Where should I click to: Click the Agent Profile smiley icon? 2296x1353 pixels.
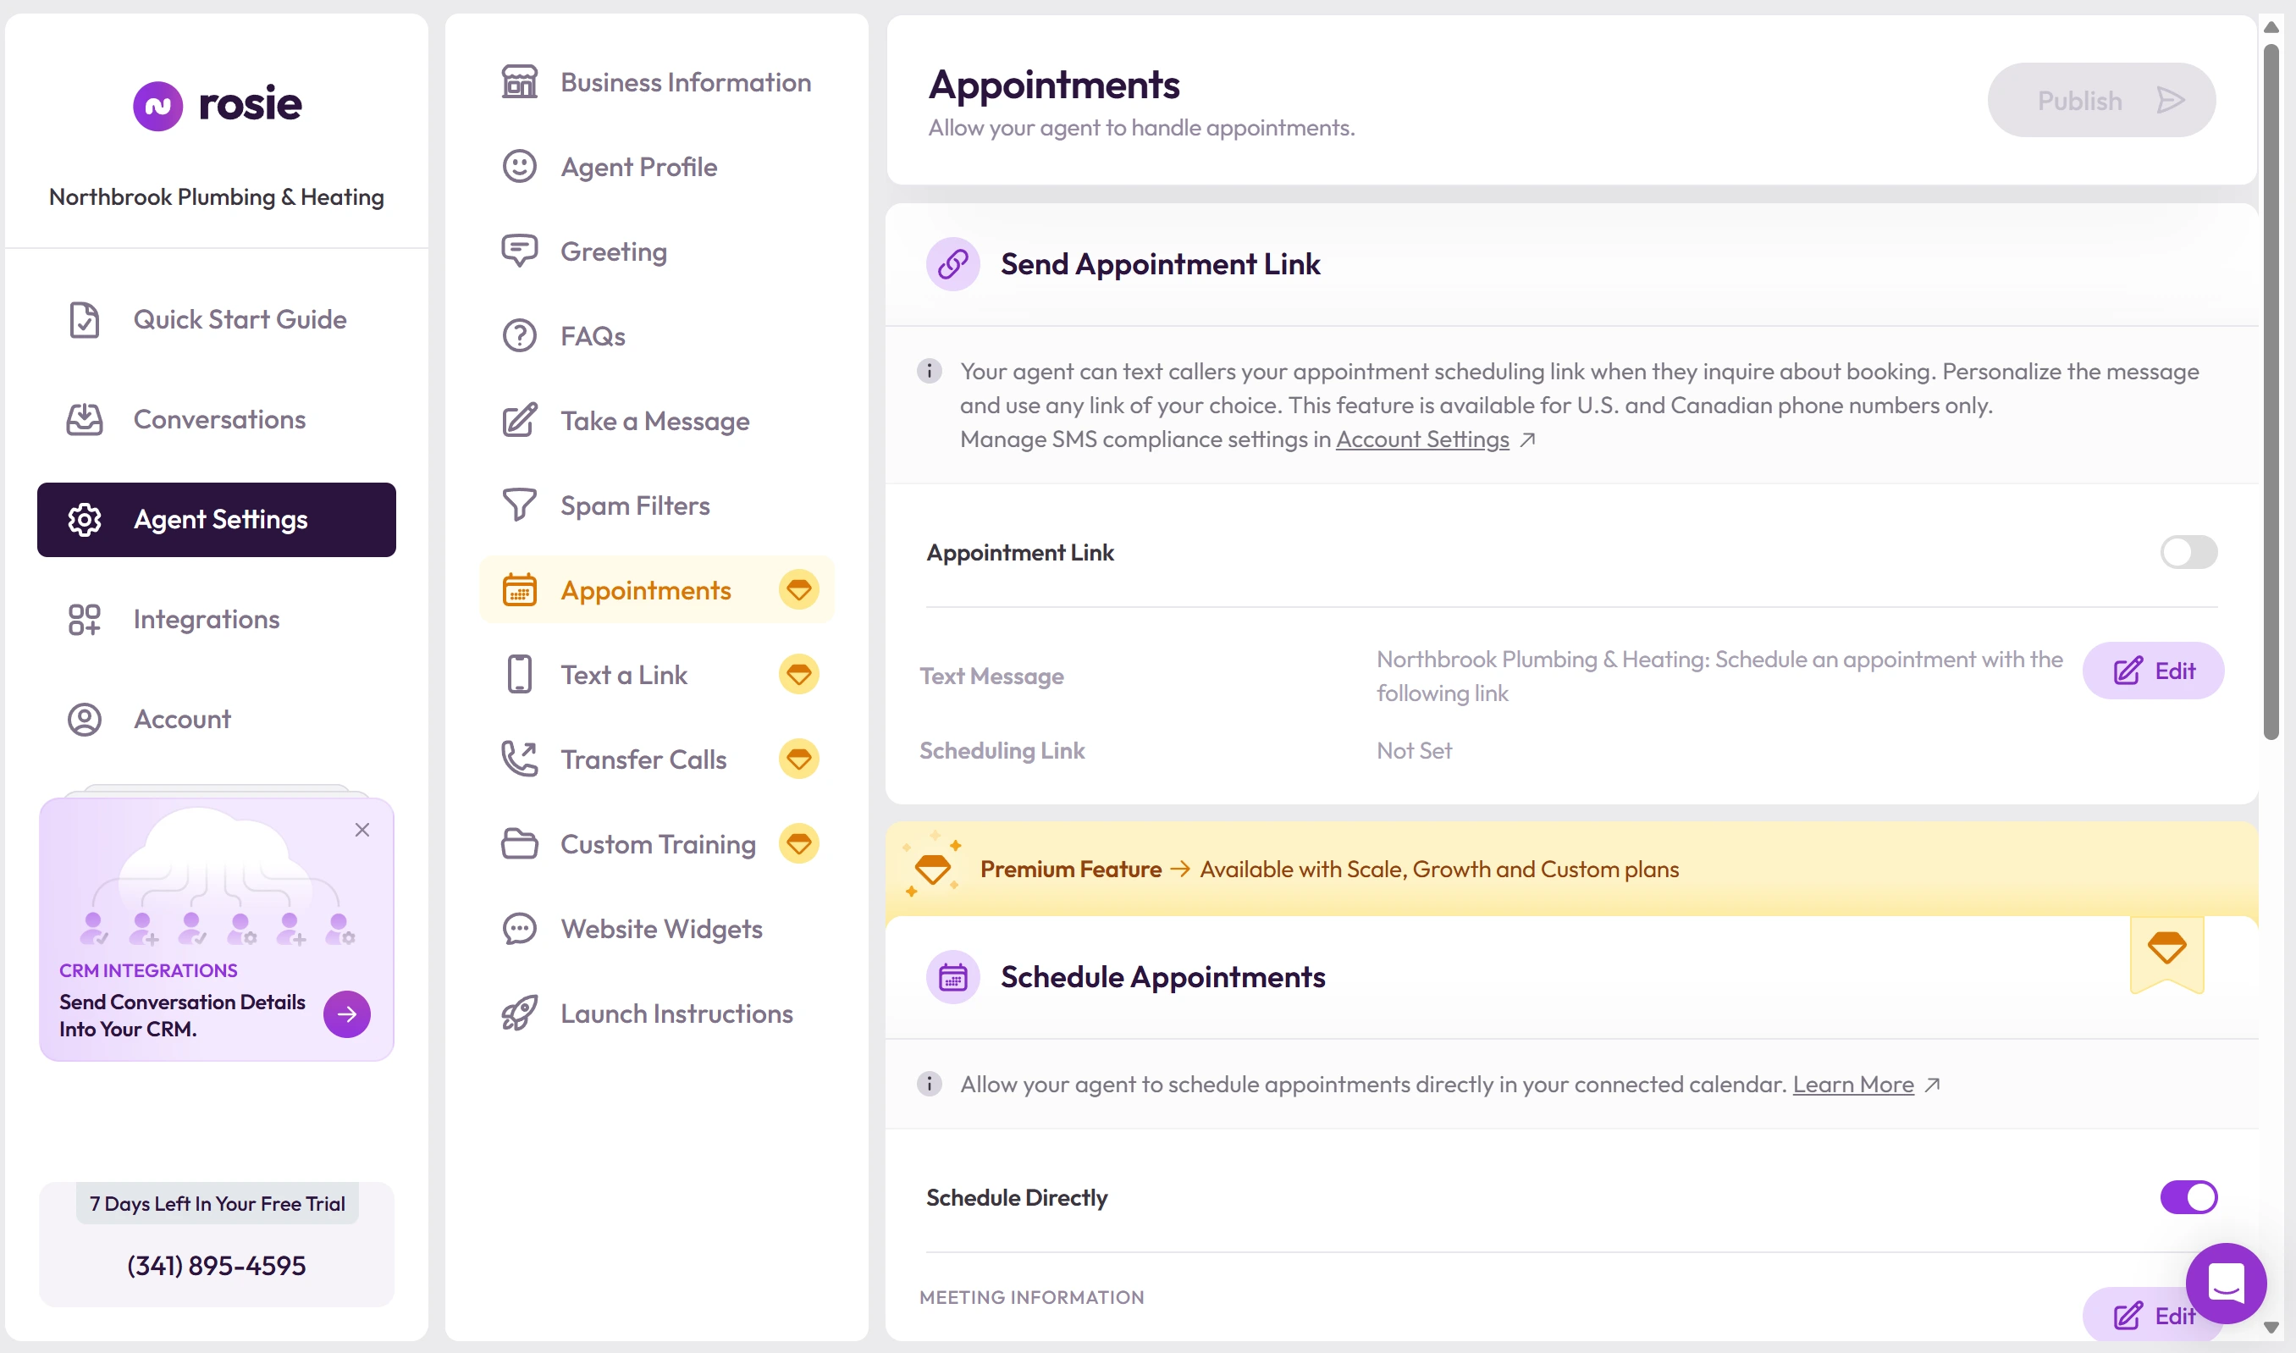tap(520, 167)
